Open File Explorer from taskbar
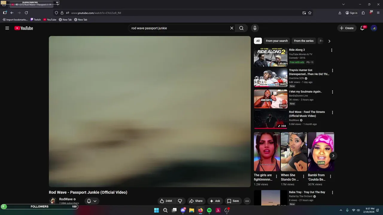383x215 pixels. point(191,210)
